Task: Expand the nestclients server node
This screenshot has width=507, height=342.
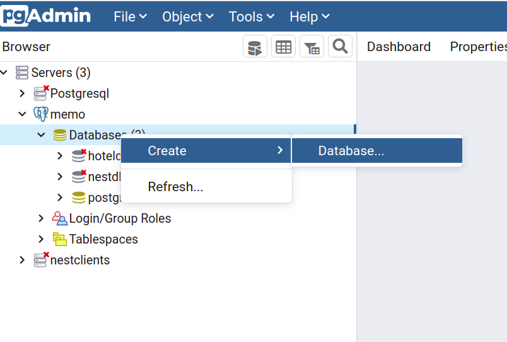Action: click(22, 260)
